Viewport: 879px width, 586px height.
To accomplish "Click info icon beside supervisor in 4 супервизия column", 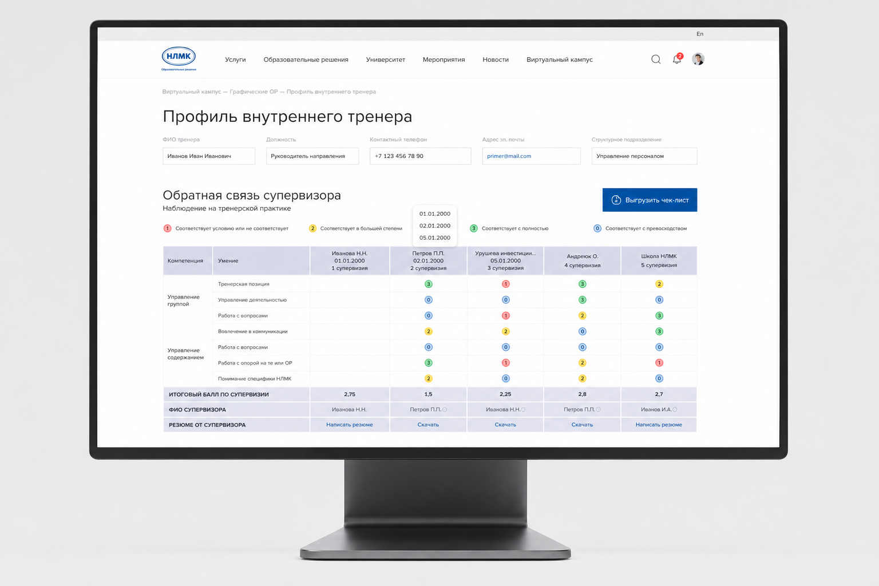I will coord(599,410).
